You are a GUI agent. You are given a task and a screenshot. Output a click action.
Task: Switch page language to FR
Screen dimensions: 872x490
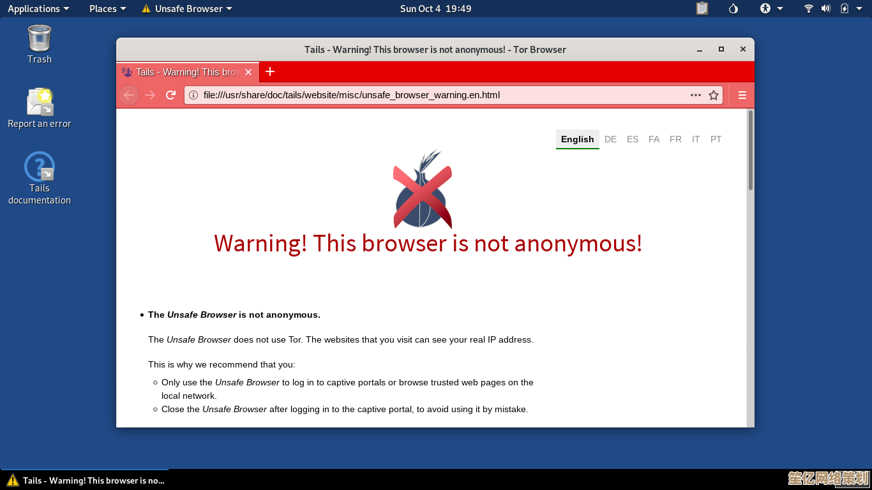tap(675, 139)
